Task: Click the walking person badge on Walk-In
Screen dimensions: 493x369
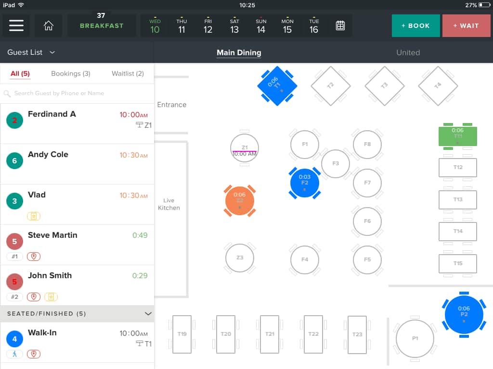Action: [14, 354]
